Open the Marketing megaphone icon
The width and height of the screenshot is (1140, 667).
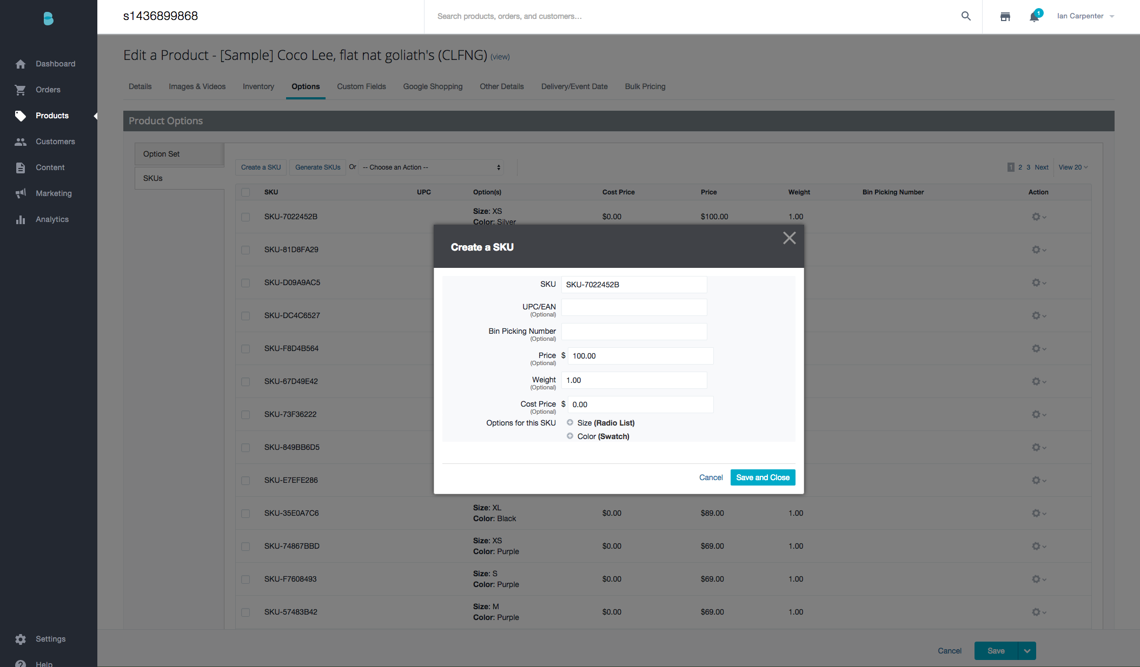(21, 193)
